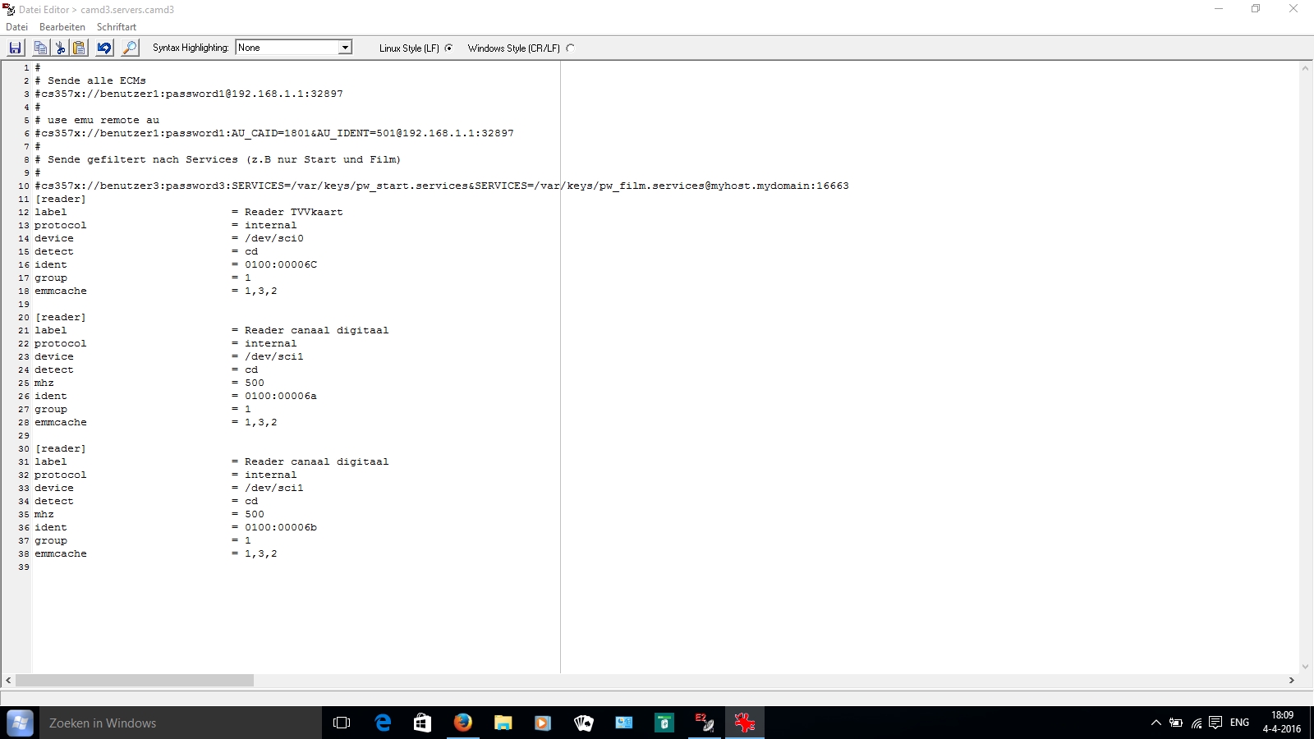The width and height of the screenshot is (1314, 739).
Task: Open the green taskbar app icon
Action: (x=664, y=723)
